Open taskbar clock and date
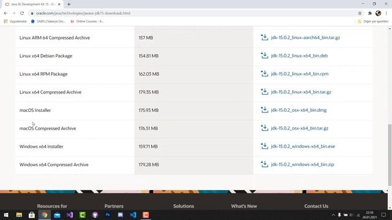The image size is (392, 220). tap(369, 215)
